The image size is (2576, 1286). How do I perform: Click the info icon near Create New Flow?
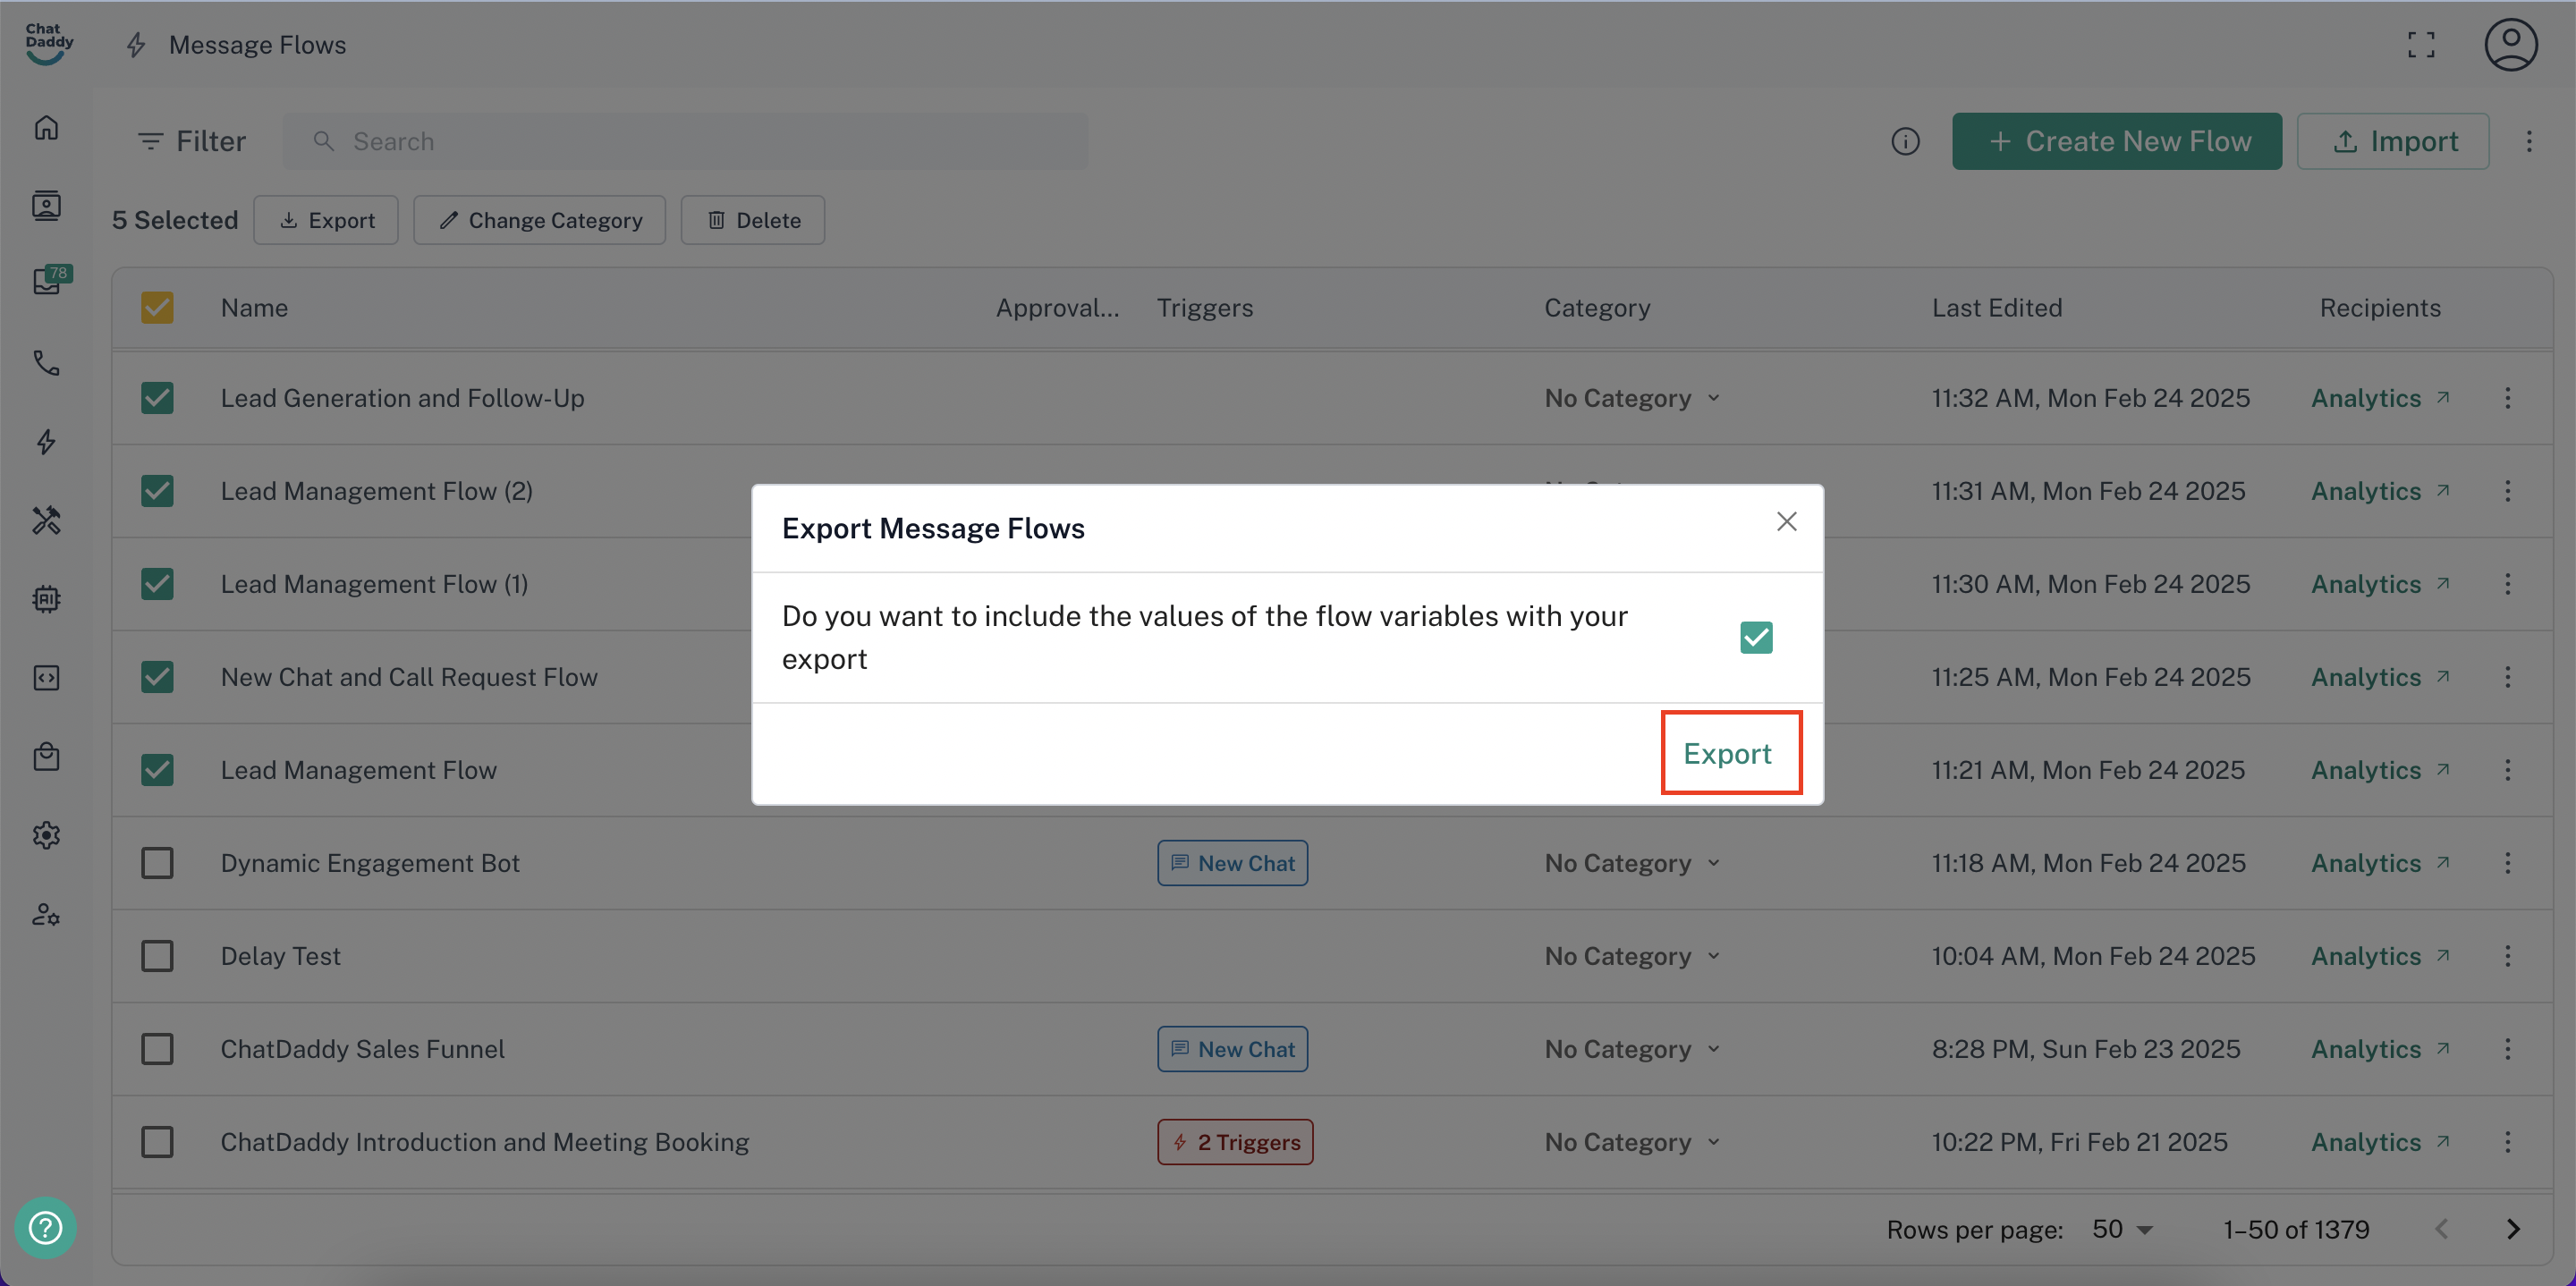(x=1904, y=142)
